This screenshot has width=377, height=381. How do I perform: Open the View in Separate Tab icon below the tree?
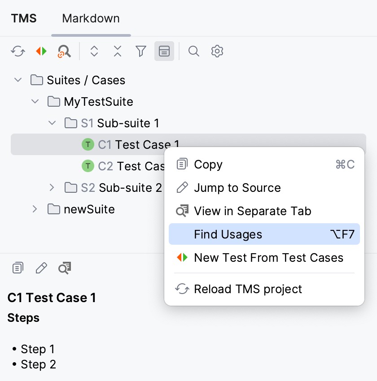[64, 268]
